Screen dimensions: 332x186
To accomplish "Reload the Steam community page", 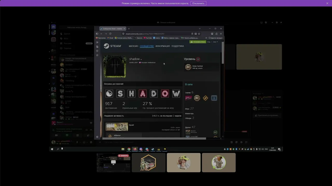I will 110,34.
